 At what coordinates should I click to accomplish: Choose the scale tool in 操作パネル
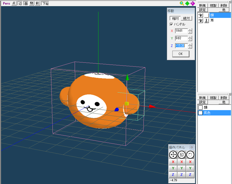click(x=182, y=155)
